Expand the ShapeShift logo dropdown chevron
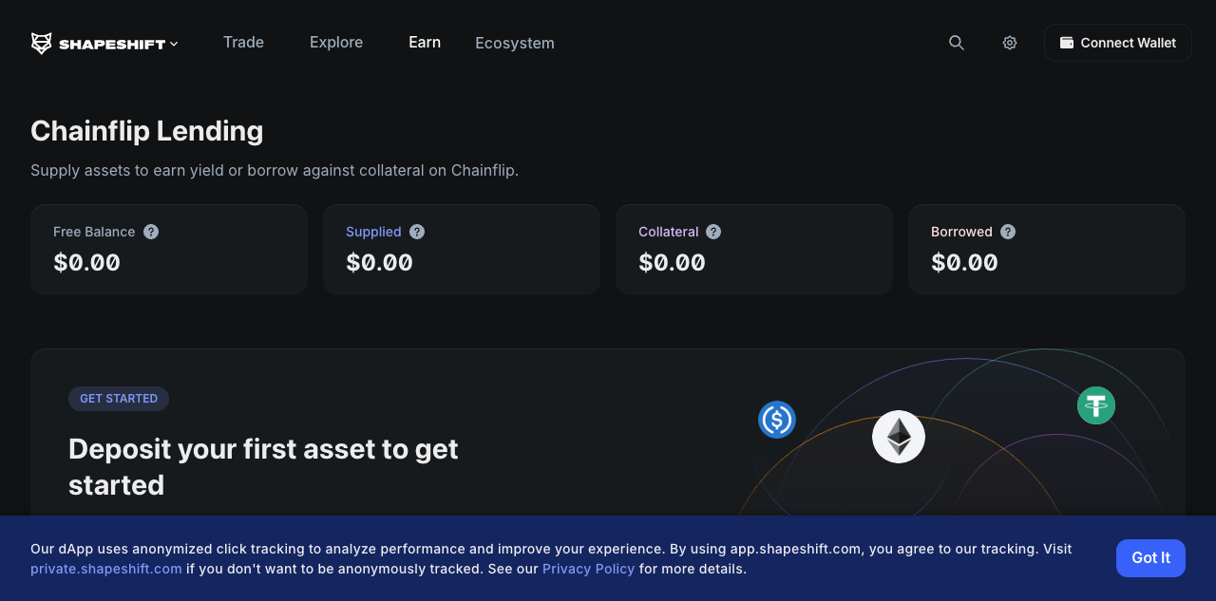 (174, 44)
